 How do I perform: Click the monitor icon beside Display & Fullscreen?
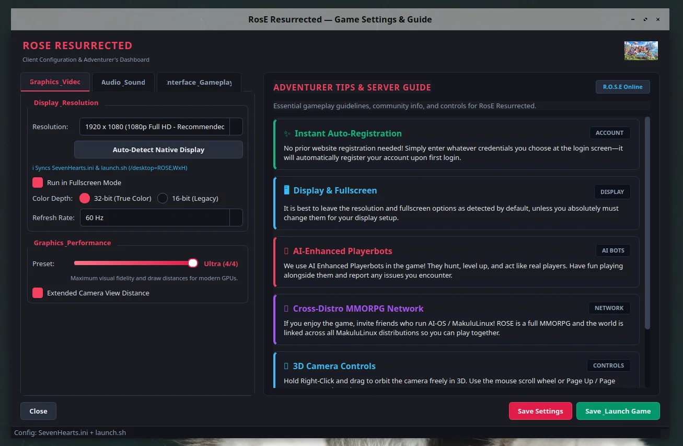[x=286, y=190]
